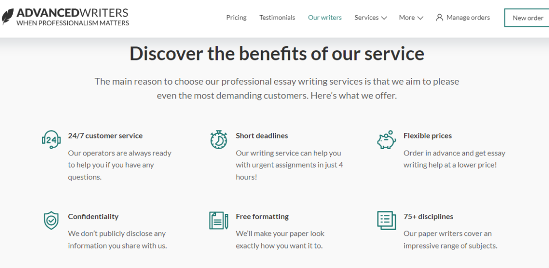Click the New order button
The height and width of the screenshot is (268, 549).
point(527,18)
